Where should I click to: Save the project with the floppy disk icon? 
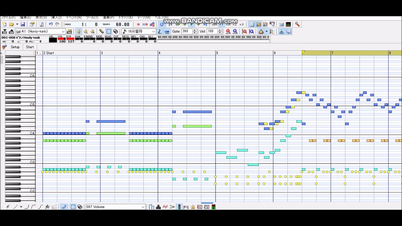pos(23,24)
